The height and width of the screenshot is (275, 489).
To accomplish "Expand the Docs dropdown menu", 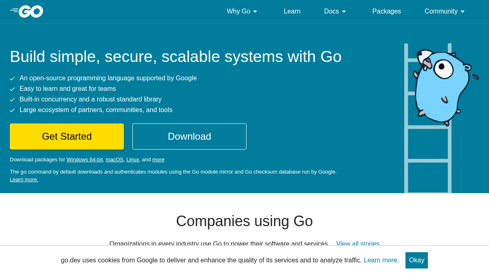I will (335, 11).
